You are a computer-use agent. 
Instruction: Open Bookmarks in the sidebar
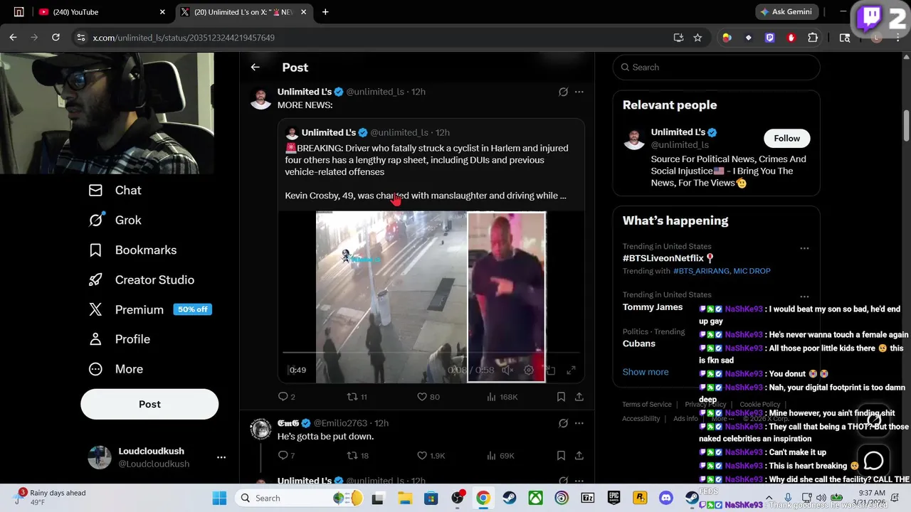pos(132,250)
